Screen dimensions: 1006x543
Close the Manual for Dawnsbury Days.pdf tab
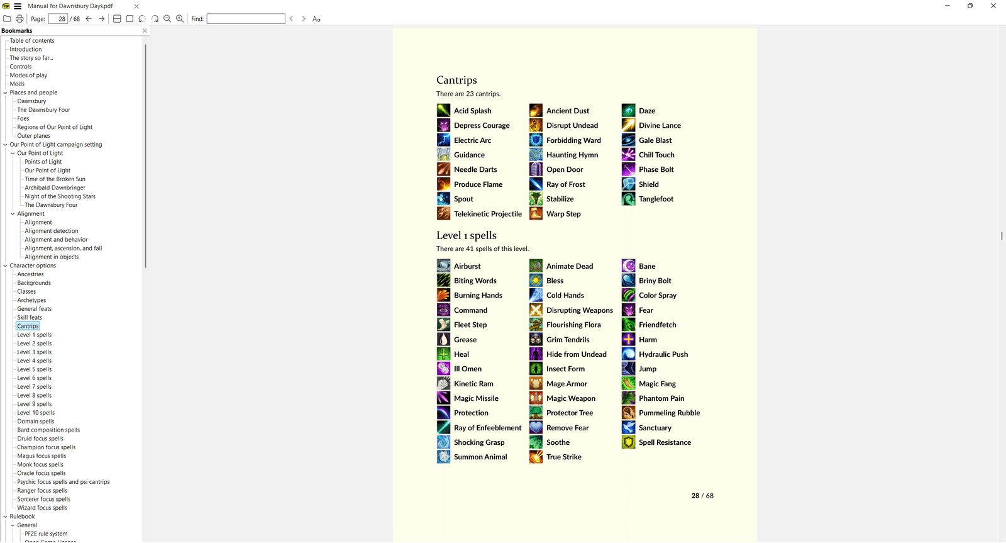click(x=136, y=6)
